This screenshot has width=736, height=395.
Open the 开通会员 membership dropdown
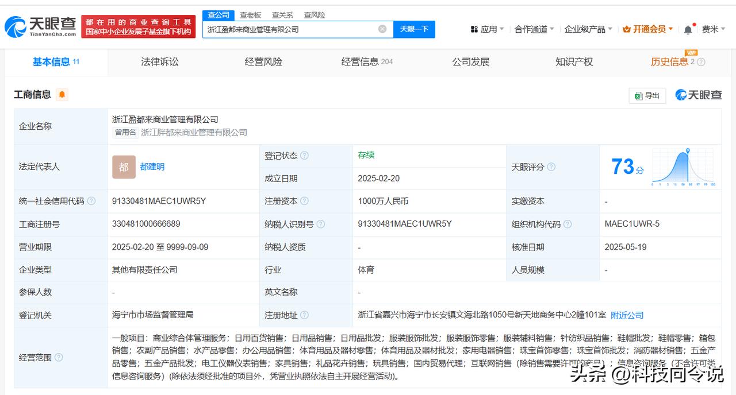648,29
